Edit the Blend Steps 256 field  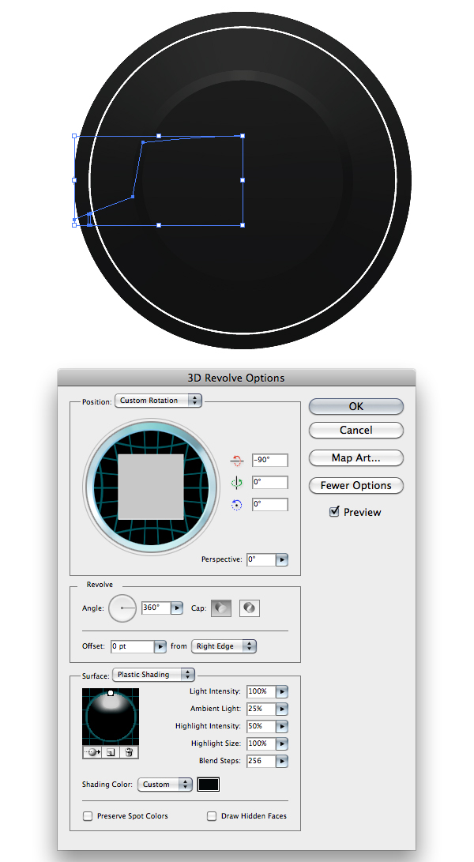261,762
